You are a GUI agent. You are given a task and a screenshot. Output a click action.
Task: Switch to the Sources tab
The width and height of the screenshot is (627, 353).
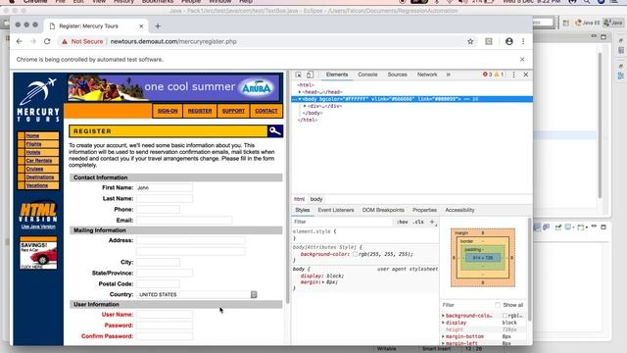[x=397, y=75]
